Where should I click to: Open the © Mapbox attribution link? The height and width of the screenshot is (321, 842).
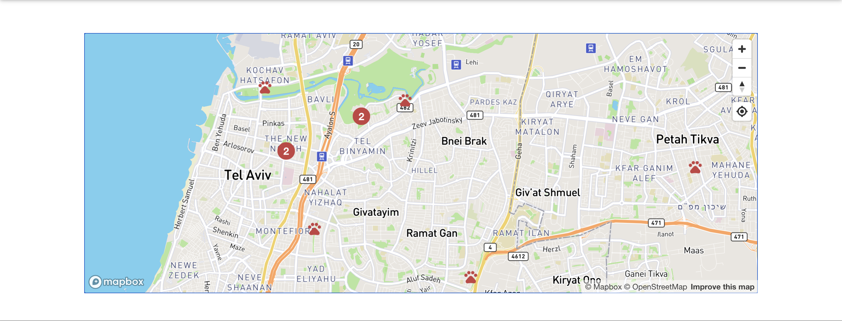point(603,287)
